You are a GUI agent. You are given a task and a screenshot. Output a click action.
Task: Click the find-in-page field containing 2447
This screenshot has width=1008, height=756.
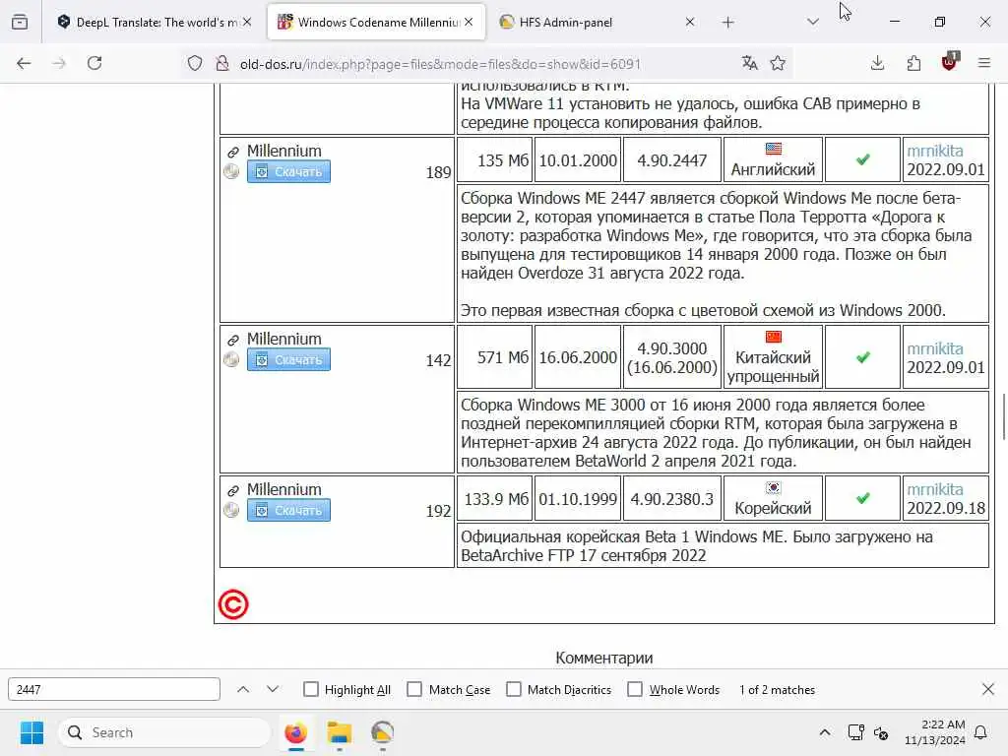coord(114,689)
